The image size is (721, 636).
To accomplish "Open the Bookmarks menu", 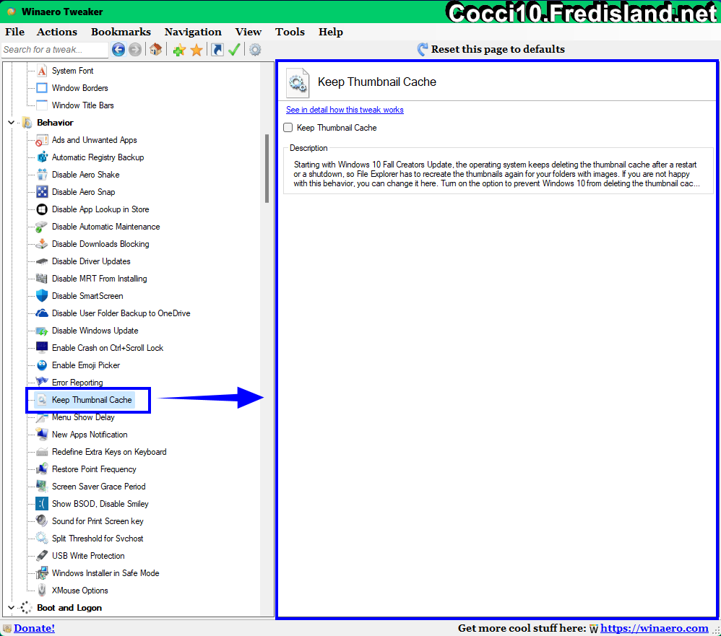I will click(121, 32).
